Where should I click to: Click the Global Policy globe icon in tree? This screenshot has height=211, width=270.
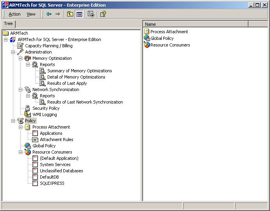pyautogui.click(x=28, y=146)
